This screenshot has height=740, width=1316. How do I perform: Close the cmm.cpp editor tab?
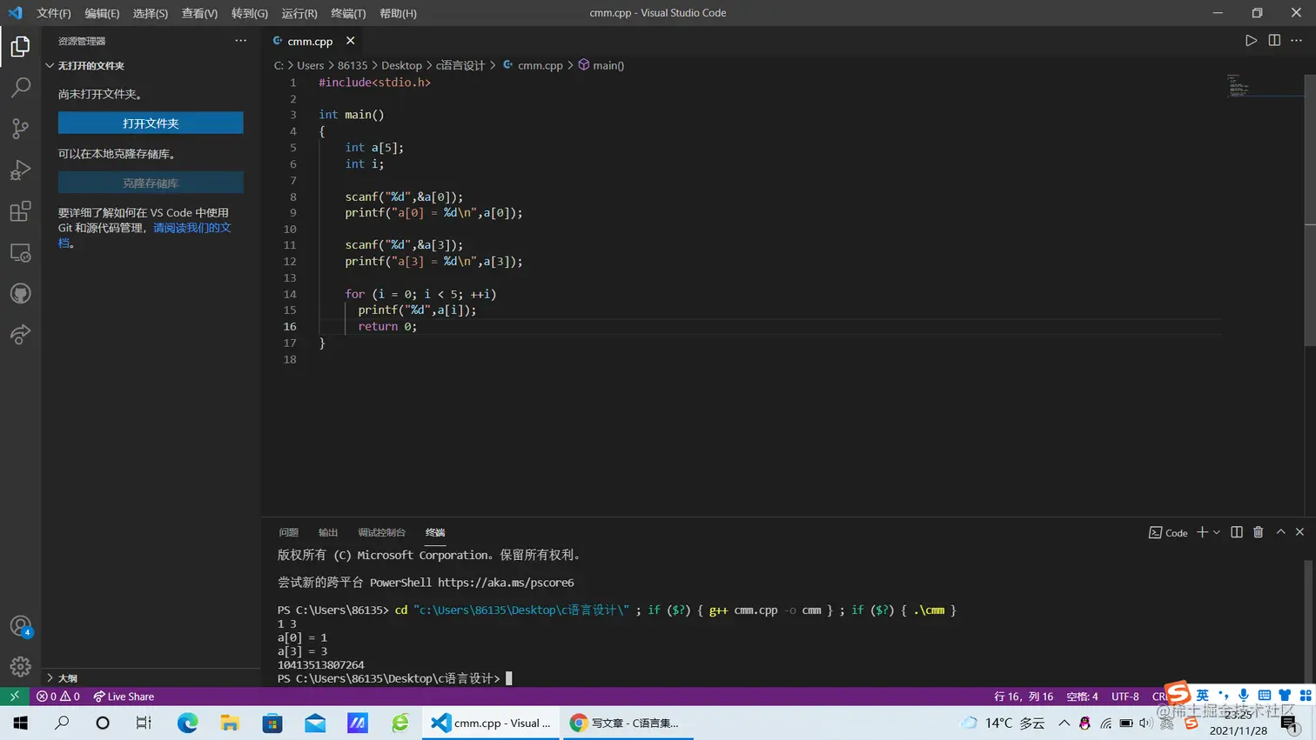pos(350,41)
